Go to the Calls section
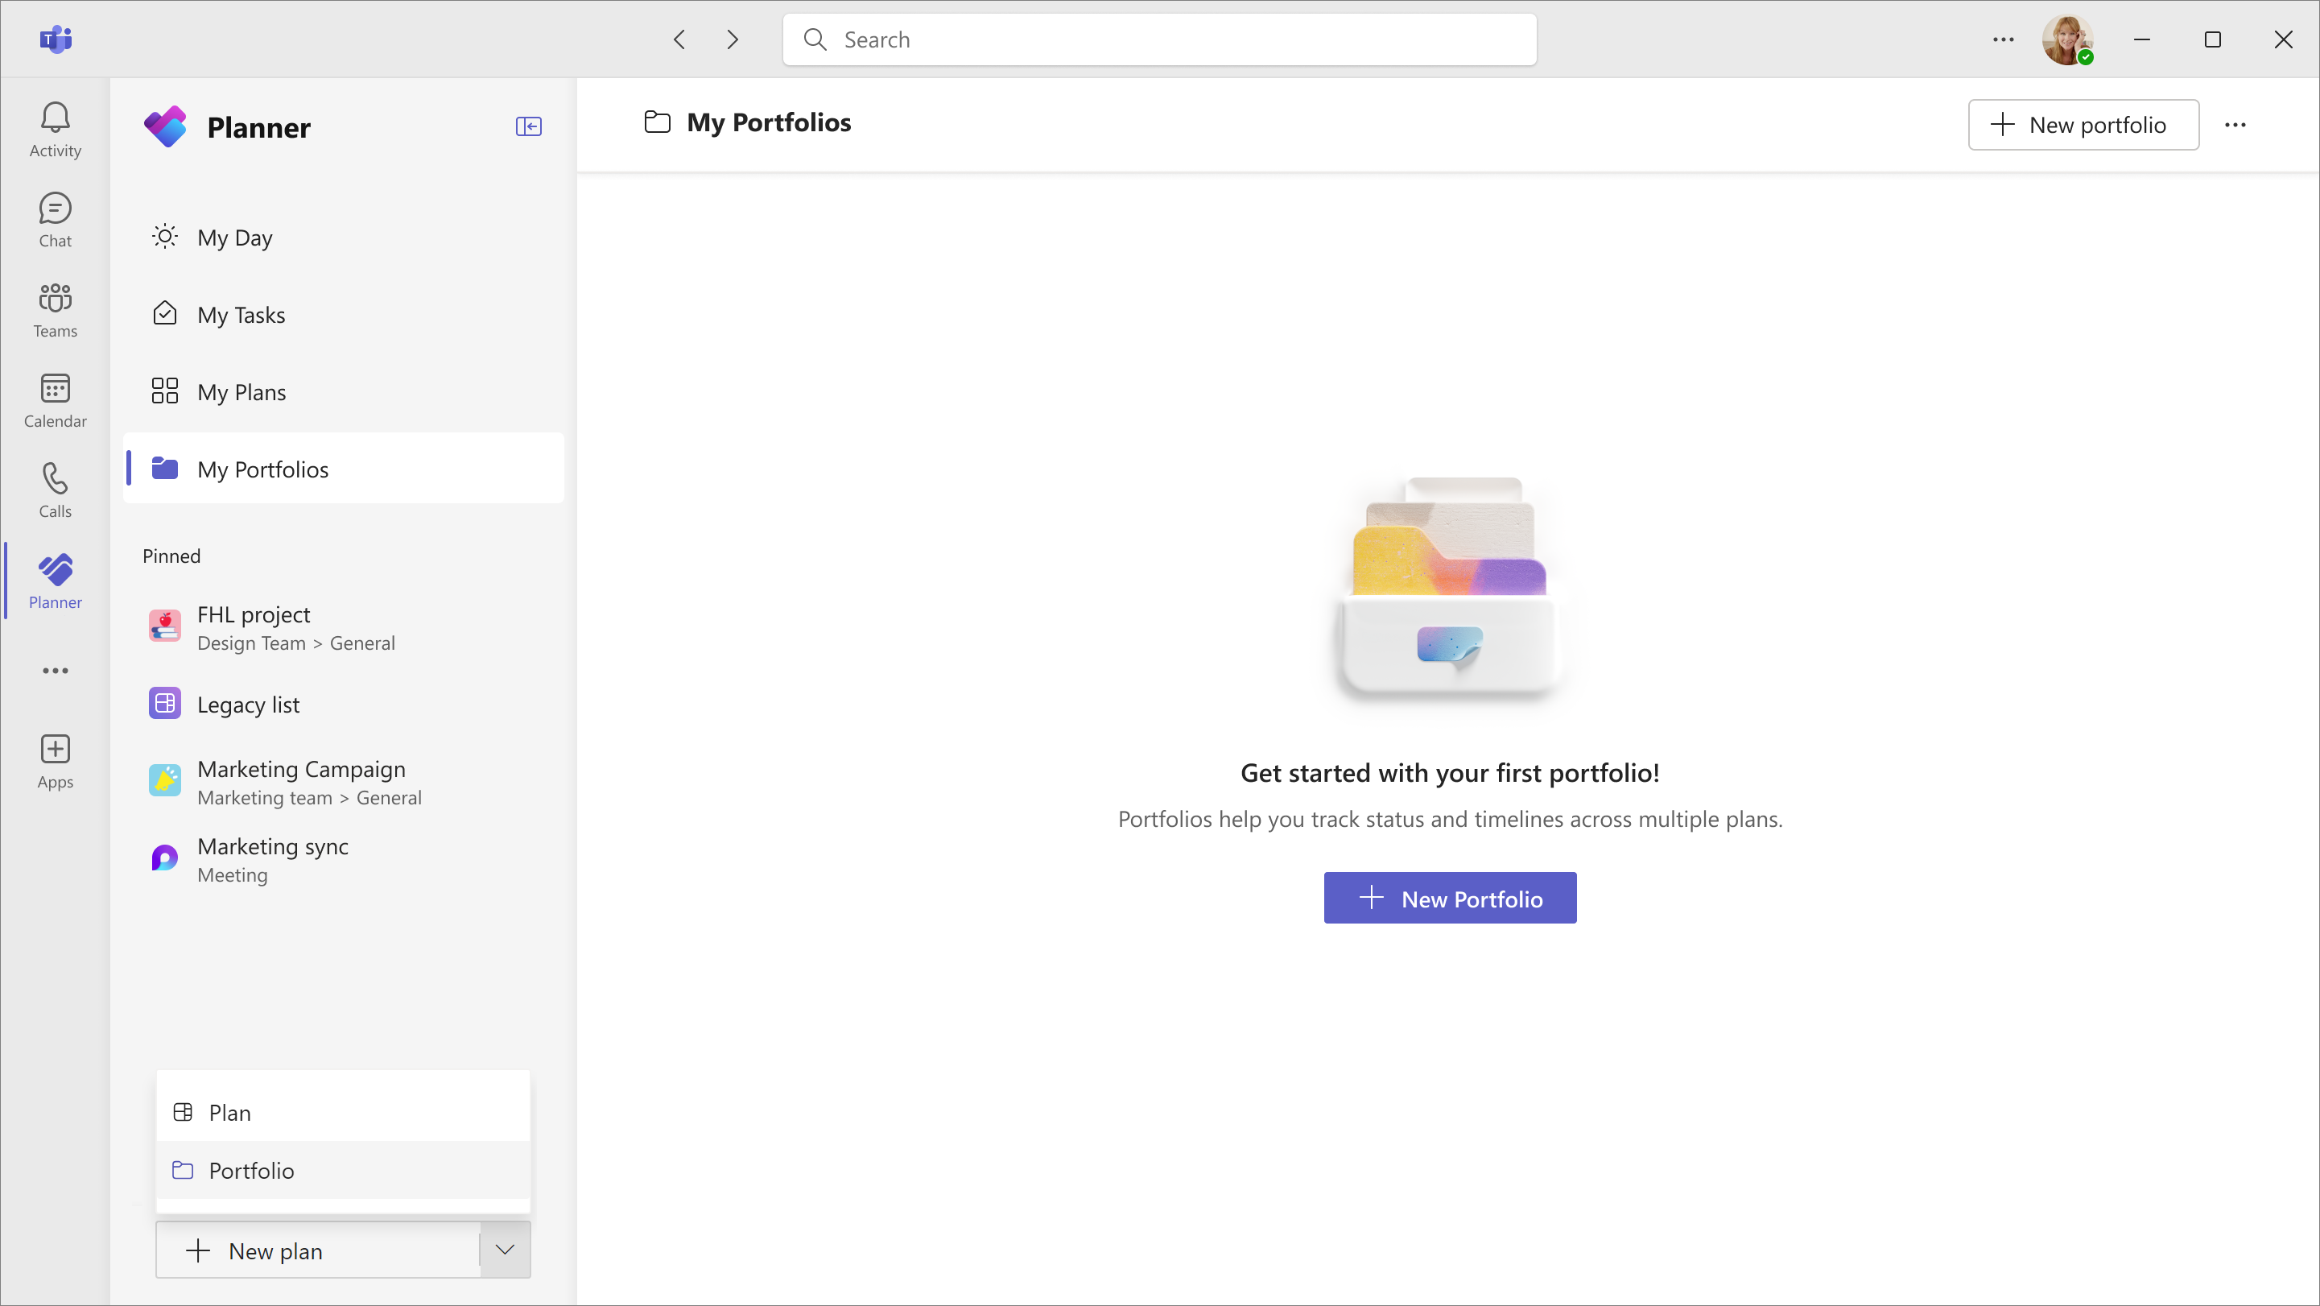Viewport: 2320px width, 1306px height. pos(55,489)
